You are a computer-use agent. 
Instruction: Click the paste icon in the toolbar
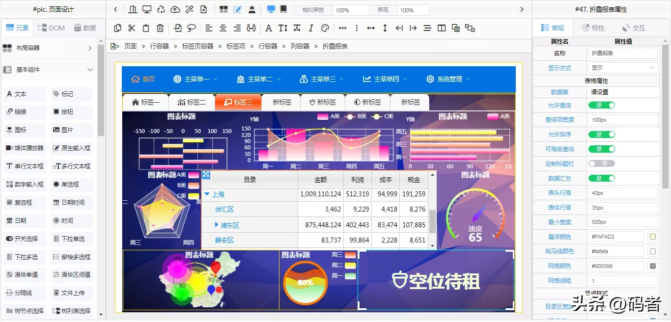coord(145,28)
